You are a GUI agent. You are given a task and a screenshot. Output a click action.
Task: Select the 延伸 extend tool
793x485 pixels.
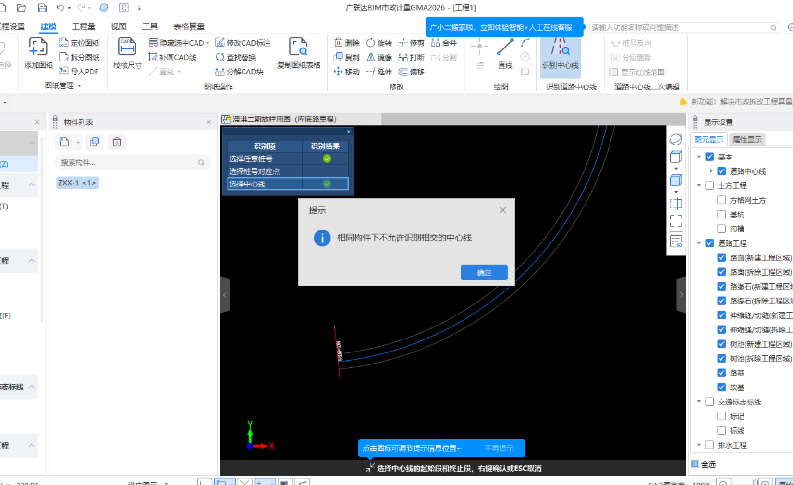click(379, 72)
